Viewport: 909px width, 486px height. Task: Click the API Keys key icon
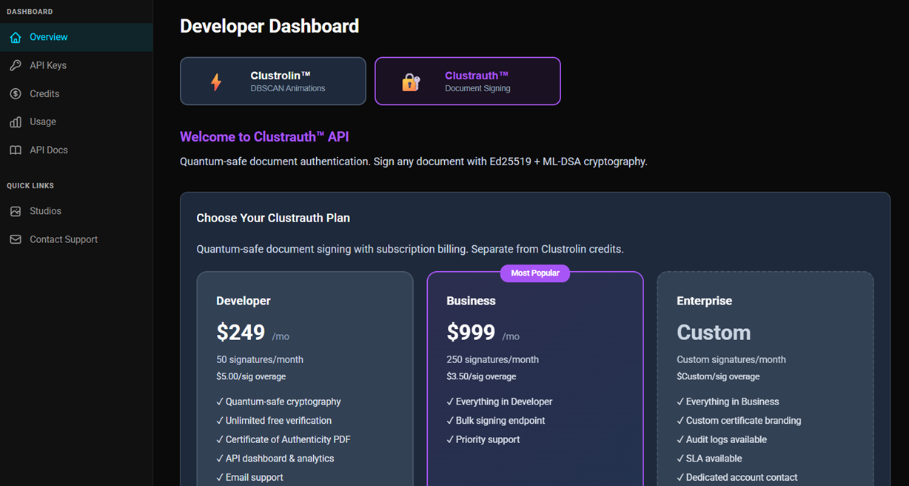point(16,65)
